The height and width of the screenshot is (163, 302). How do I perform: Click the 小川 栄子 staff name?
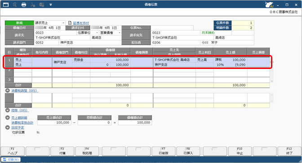209,43
